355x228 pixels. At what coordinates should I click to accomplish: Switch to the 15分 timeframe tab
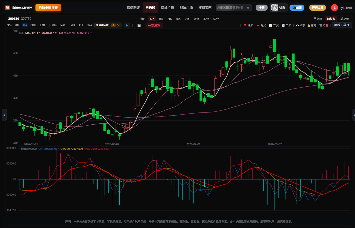(196, 19)
